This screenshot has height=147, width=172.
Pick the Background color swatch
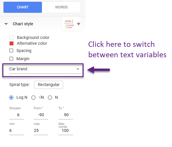(12, 37)
